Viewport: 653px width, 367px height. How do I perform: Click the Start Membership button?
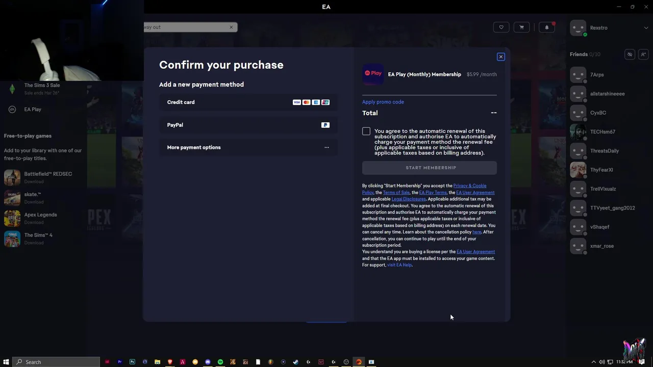(430, 168)
